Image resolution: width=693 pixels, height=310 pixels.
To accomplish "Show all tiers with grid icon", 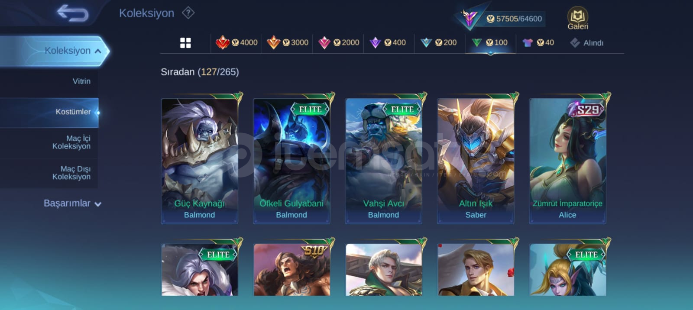I will 185,43.
